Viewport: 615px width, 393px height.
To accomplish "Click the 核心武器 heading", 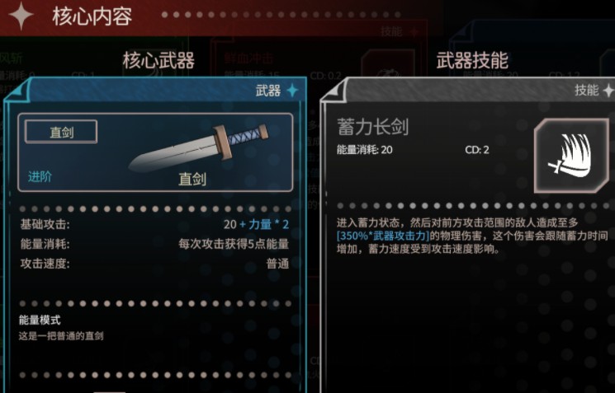I will [158, 60].
